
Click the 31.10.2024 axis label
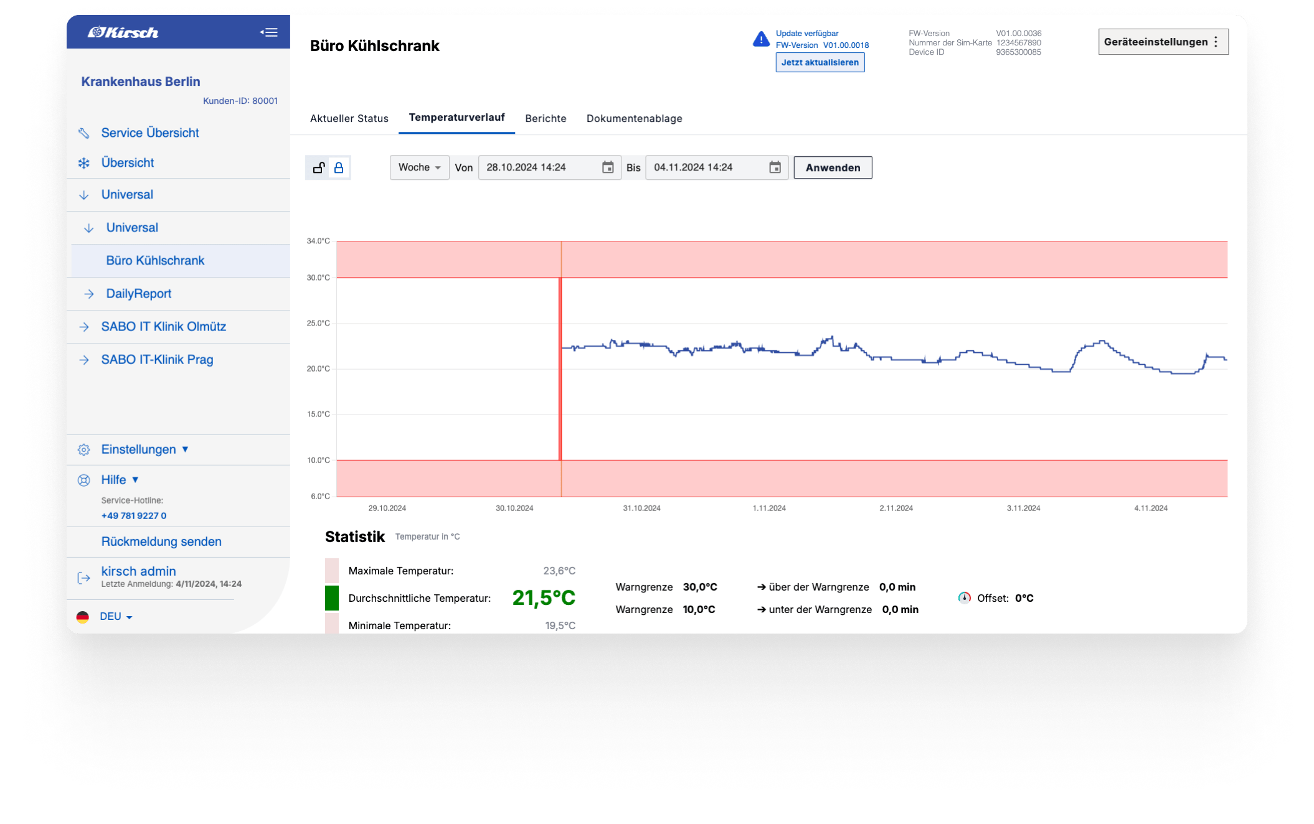pos(641,508)
